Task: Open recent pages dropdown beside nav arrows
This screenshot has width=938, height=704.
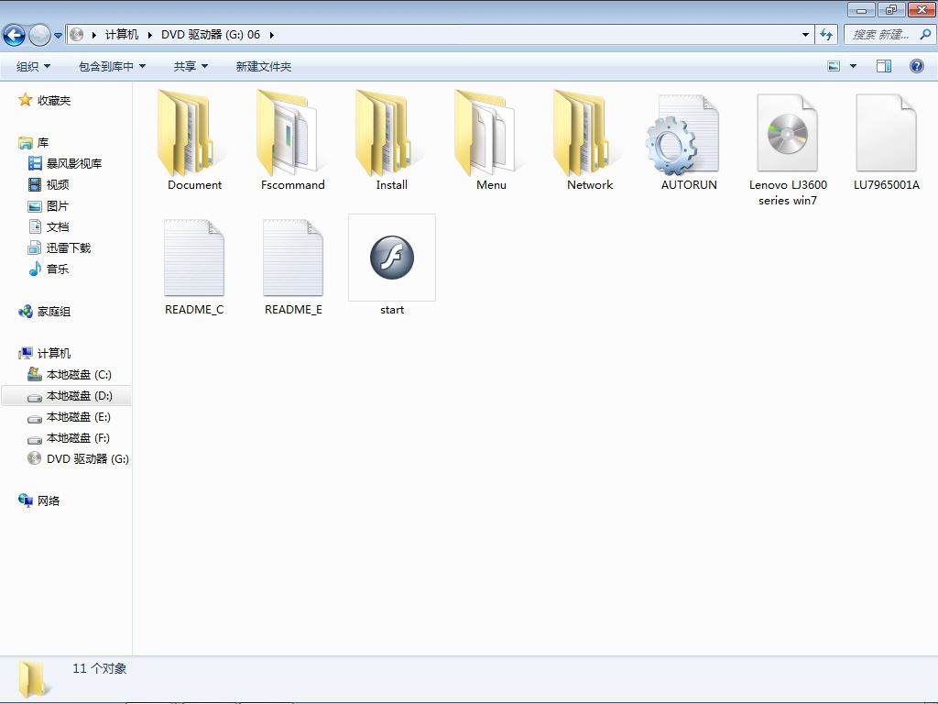Action: click(58, 36)
